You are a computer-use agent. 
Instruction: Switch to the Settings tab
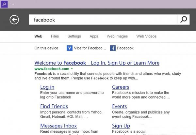coord(74,36)
